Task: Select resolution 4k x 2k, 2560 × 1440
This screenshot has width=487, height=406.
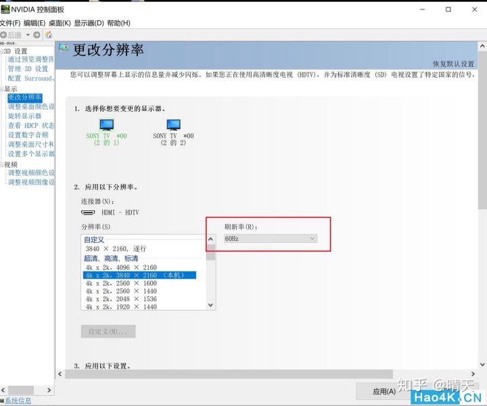Action: (121, 291)
